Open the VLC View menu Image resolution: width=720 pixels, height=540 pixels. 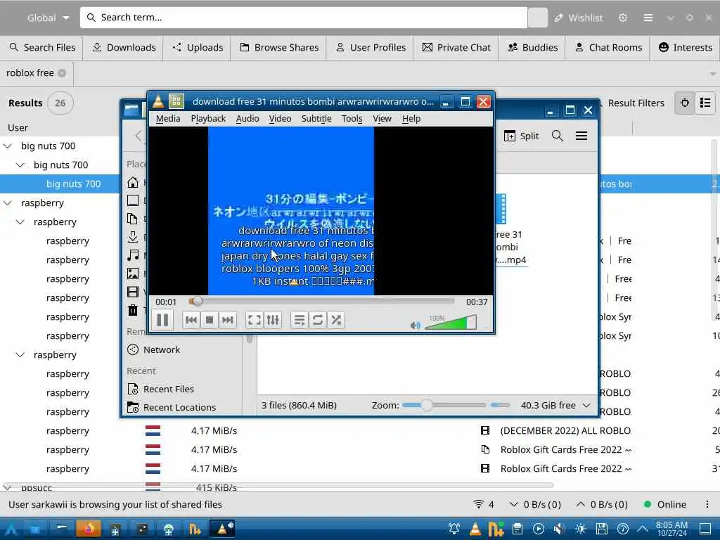click(x=382, y=118)
